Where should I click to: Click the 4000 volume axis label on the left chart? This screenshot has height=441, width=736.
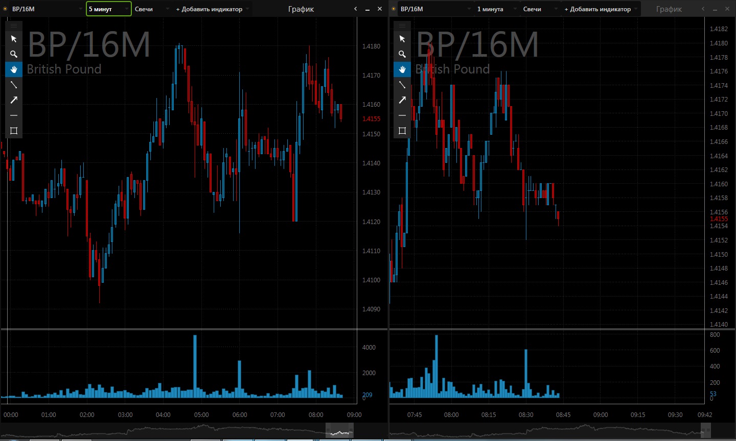pos(369,348)
